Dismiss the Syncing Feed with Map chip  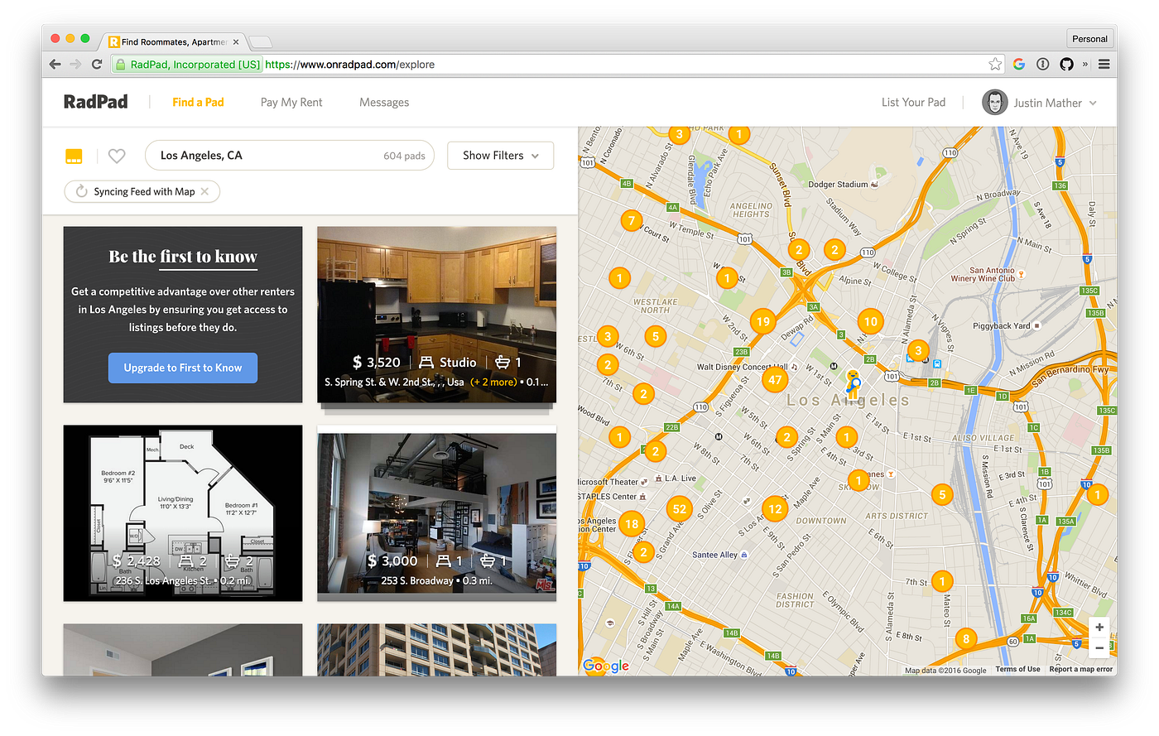point(204,191)
